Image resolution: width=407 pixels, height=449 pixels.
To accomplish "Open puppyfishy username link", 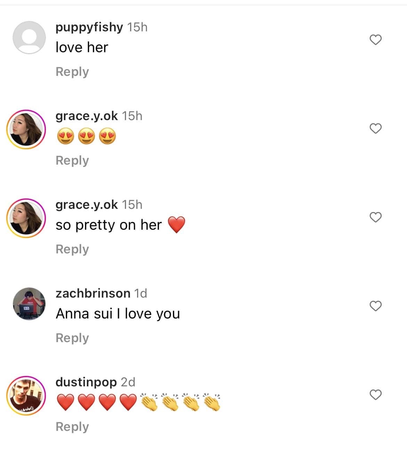I will (x=89, y=27).
